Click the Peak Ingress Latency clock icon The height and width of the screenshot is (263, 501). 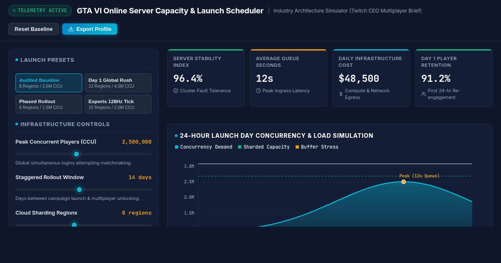[x=258, y=91]
